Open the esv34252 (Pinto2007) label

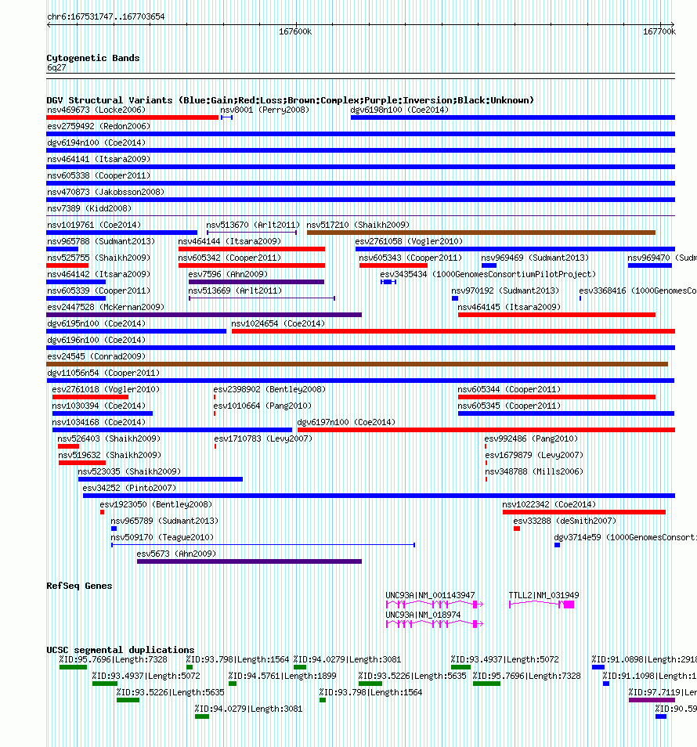tap(129, 488)
